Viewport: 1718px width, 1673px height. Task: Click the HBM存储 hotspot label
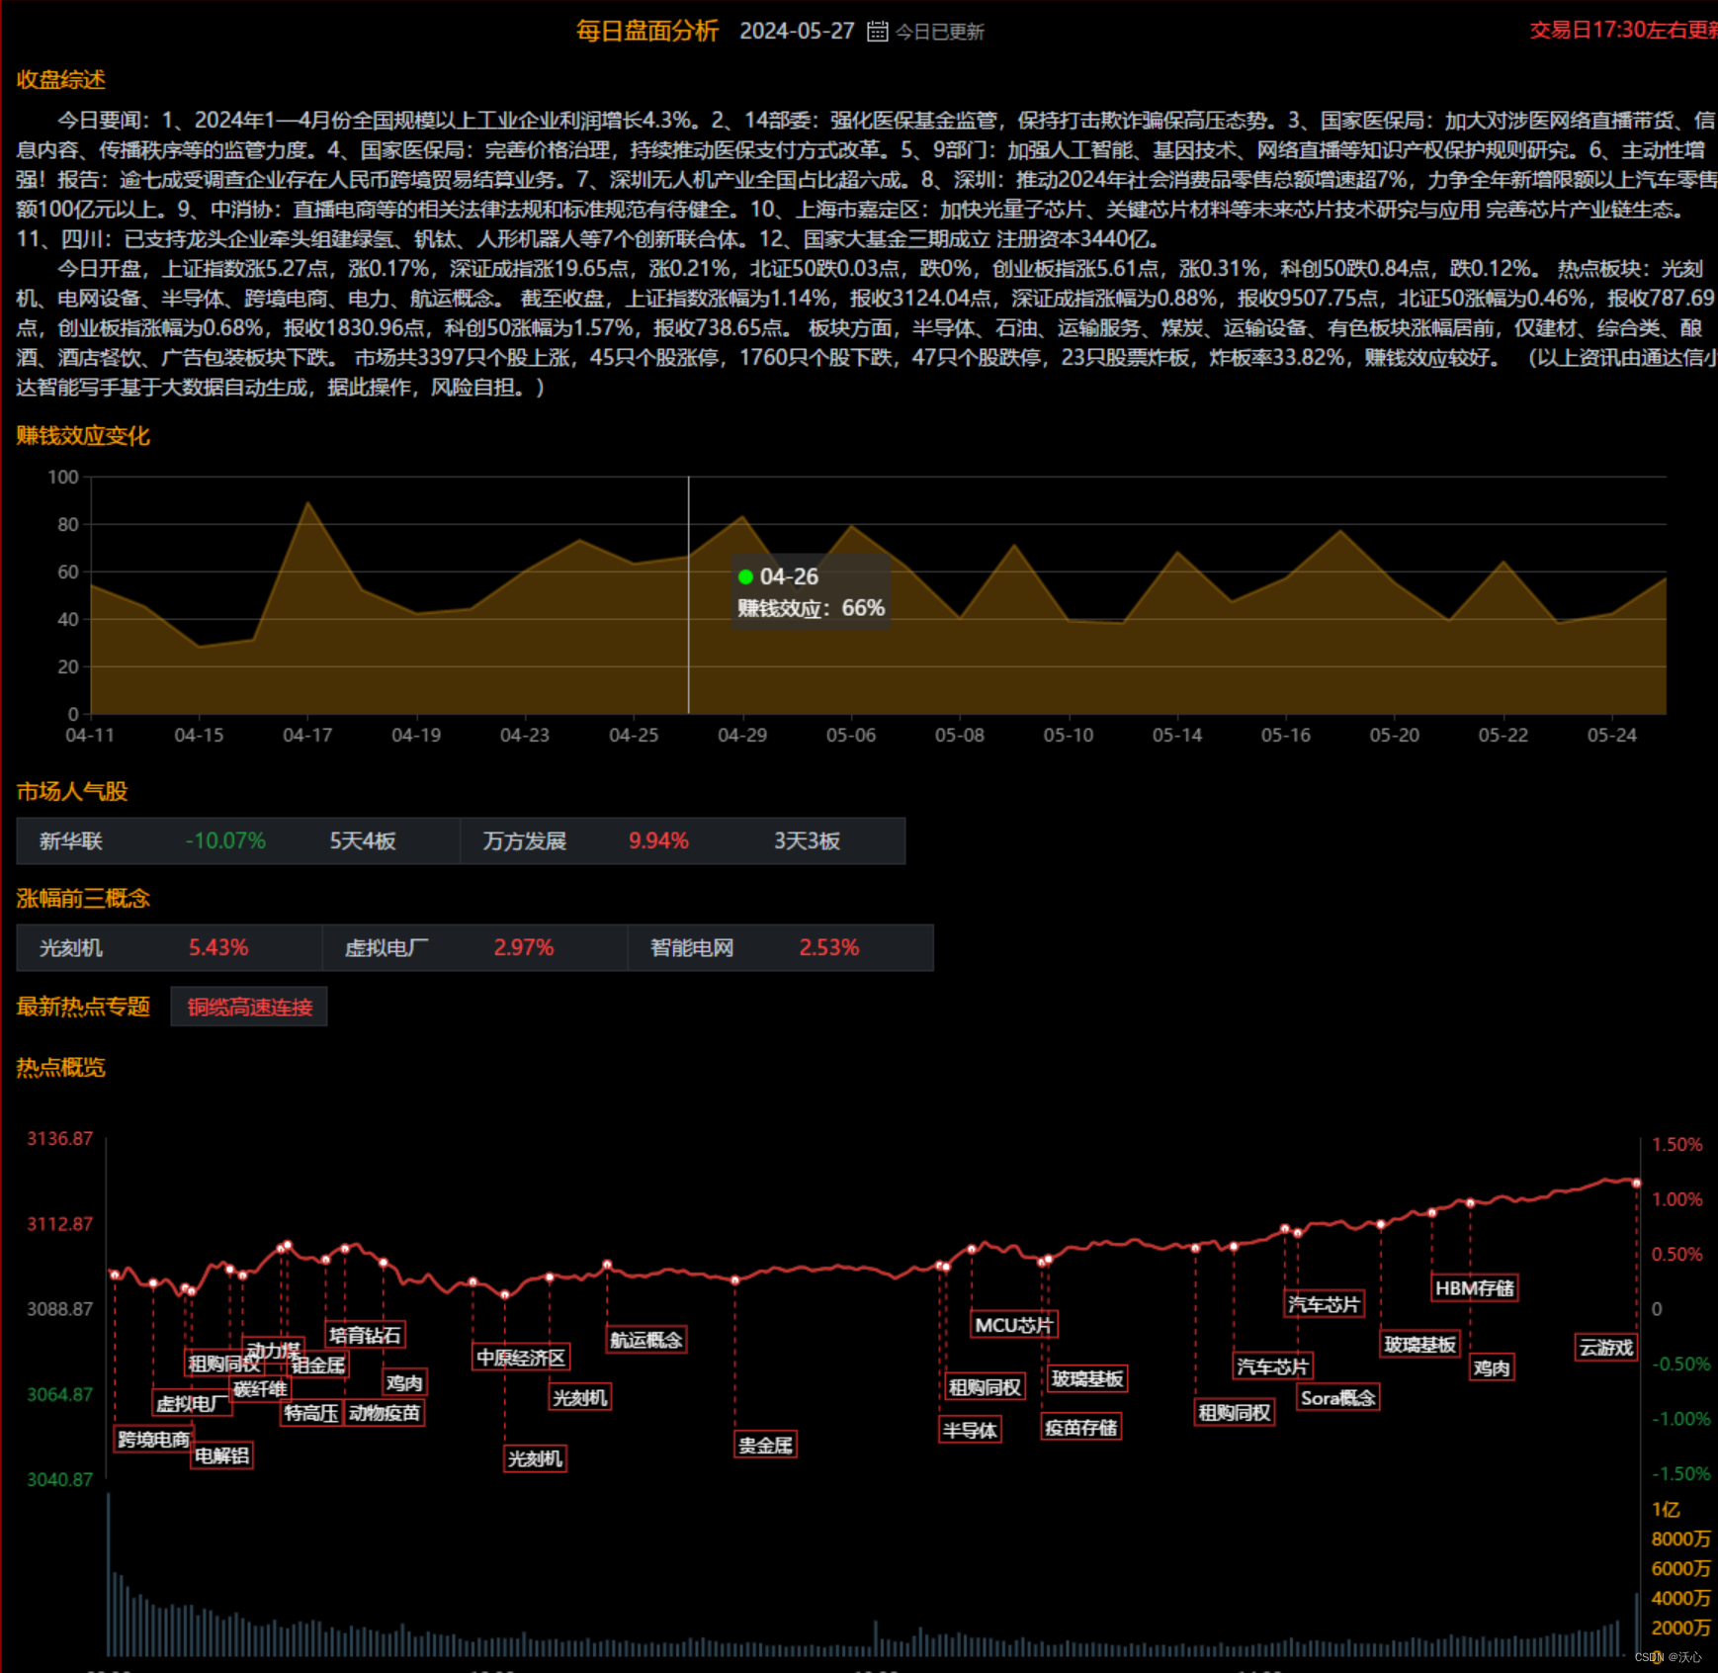[x=1475, y=1288]
